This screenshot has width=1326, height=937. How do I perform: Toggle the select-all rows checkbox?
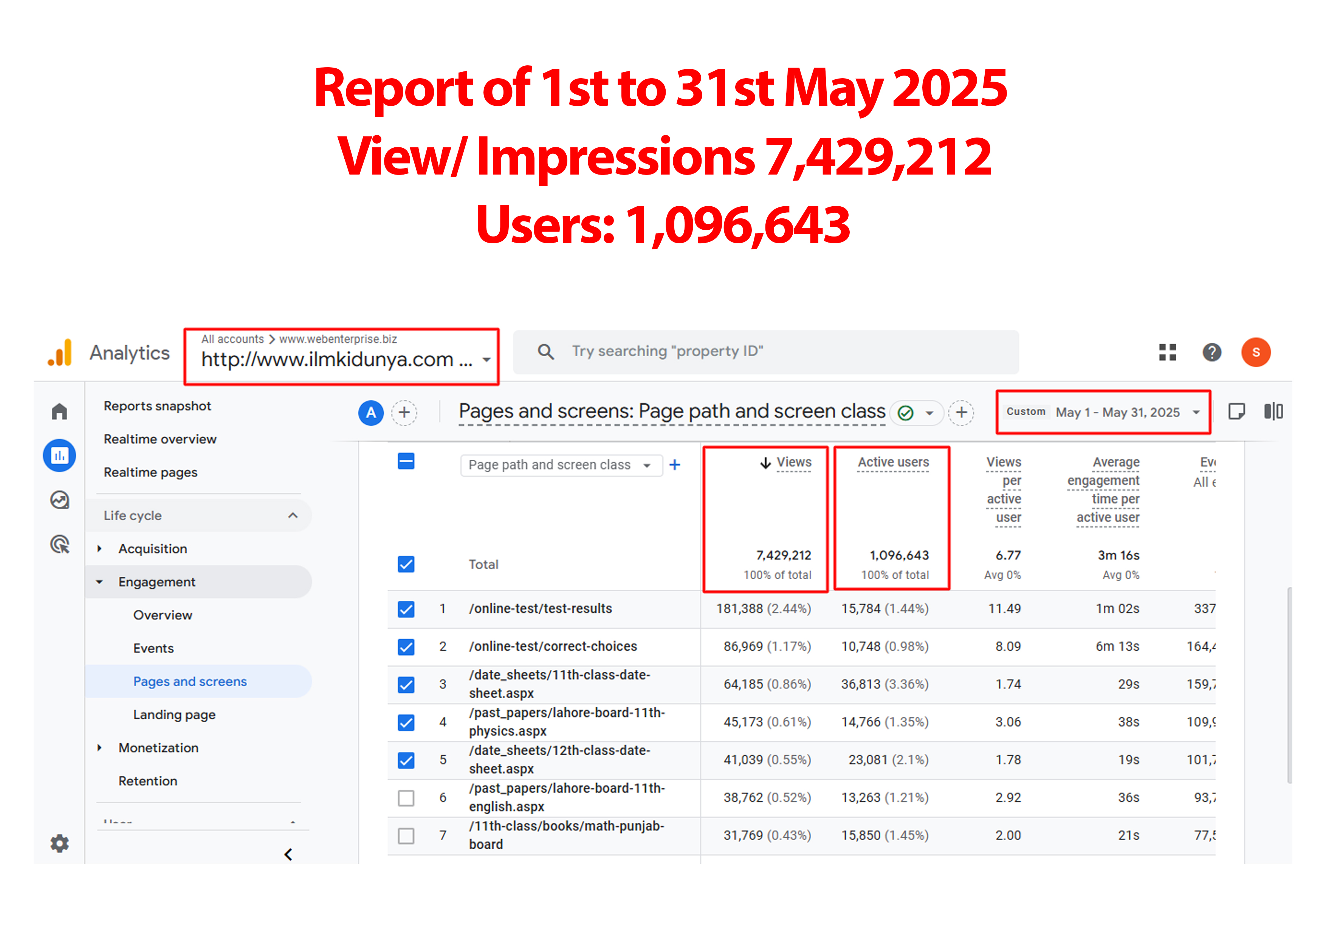click(x=406, y=461)
